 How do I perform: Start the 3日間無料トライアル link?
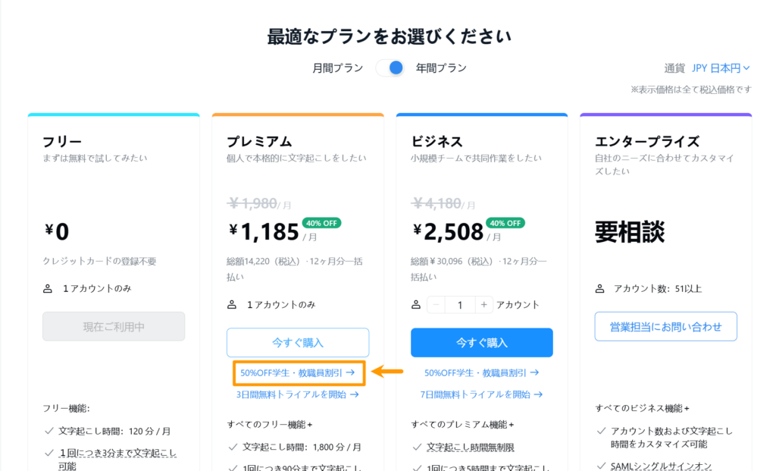point(297,394)
